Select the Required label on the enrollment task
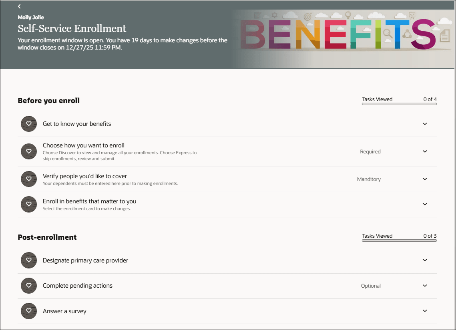 click(370, 151)
